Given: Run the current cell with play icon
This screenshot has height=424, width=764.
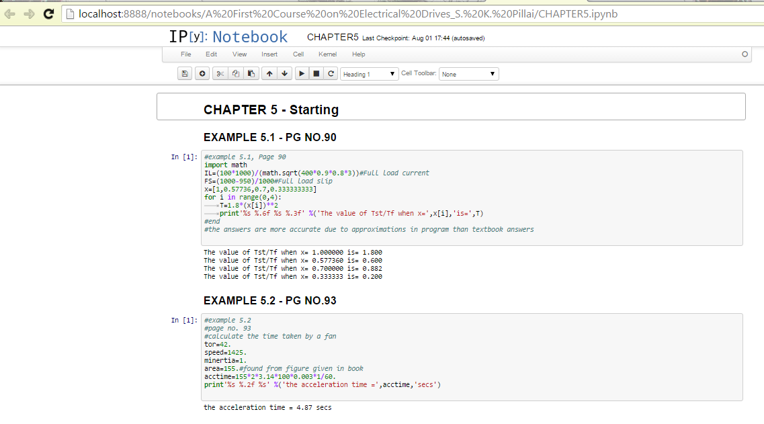Looking at the screenshot, I should (x=302, y=74).
